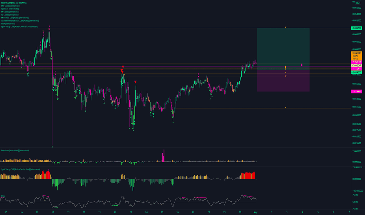Select the MTF Dots Cor [Auto] indicator legend
The height and width of the screenshot is (215, 365).
pos(15,18)
